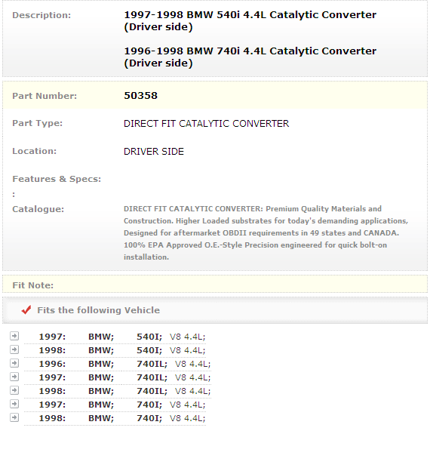
Task: Click arrow icon beside 1997 BMW 740IL
Action: tap(14, 377)
